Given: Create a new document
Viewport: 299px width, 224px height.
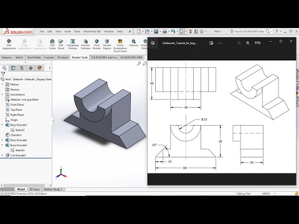Looking at the screenshot, I should click(139, 32).
